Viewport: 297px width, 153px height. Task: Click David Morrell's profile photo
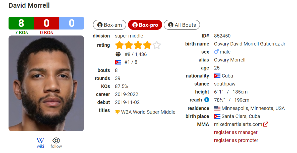tap(46, 83)
